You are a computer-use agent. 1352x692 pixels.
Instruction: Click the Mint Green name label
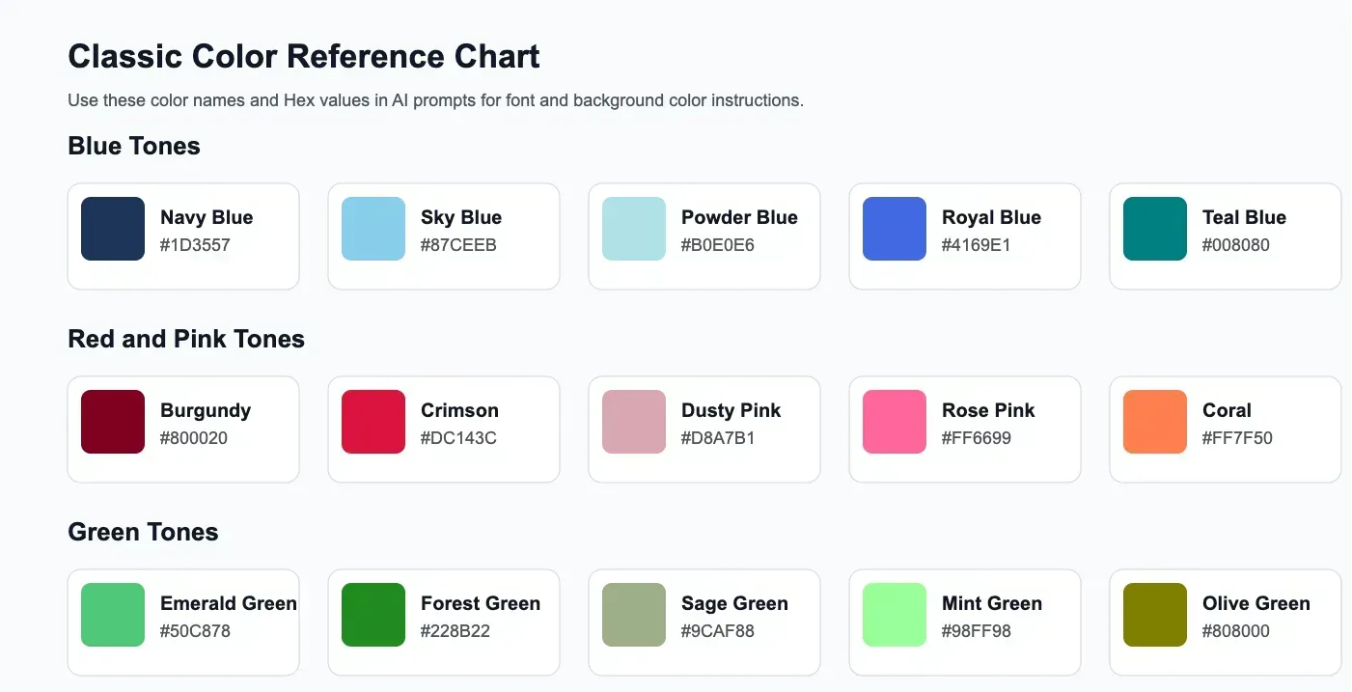[992, 603]
